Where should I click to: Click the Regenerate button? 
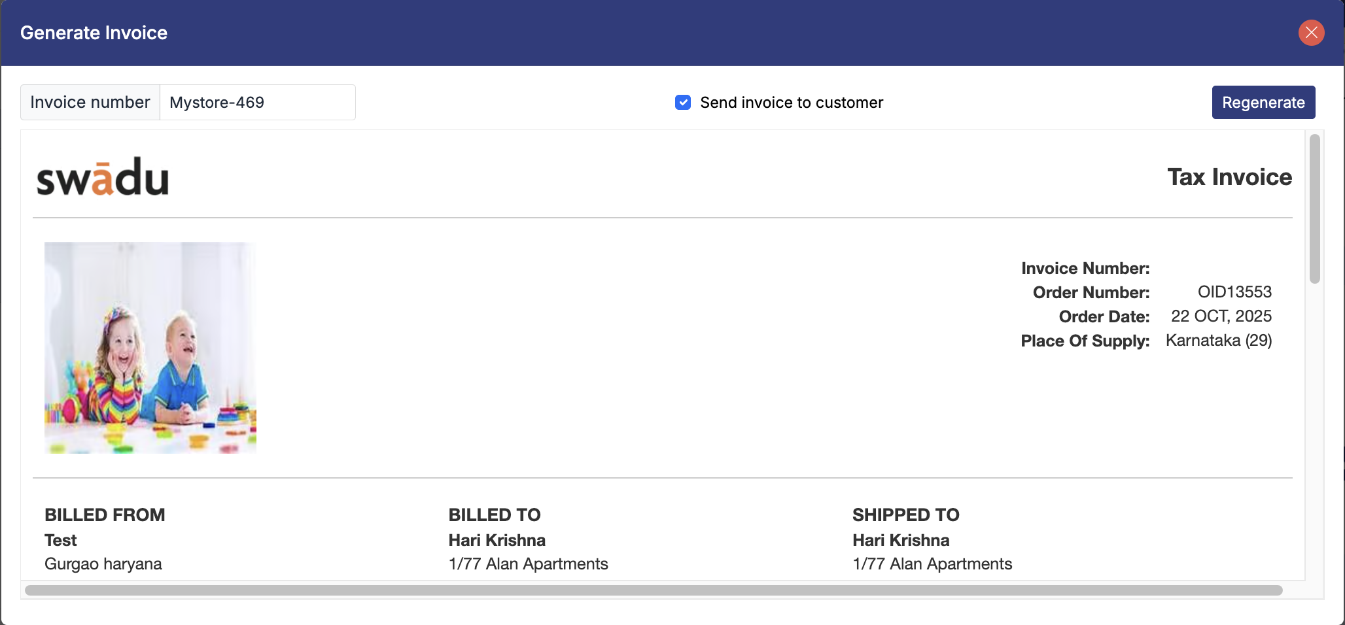[1263, 103]
